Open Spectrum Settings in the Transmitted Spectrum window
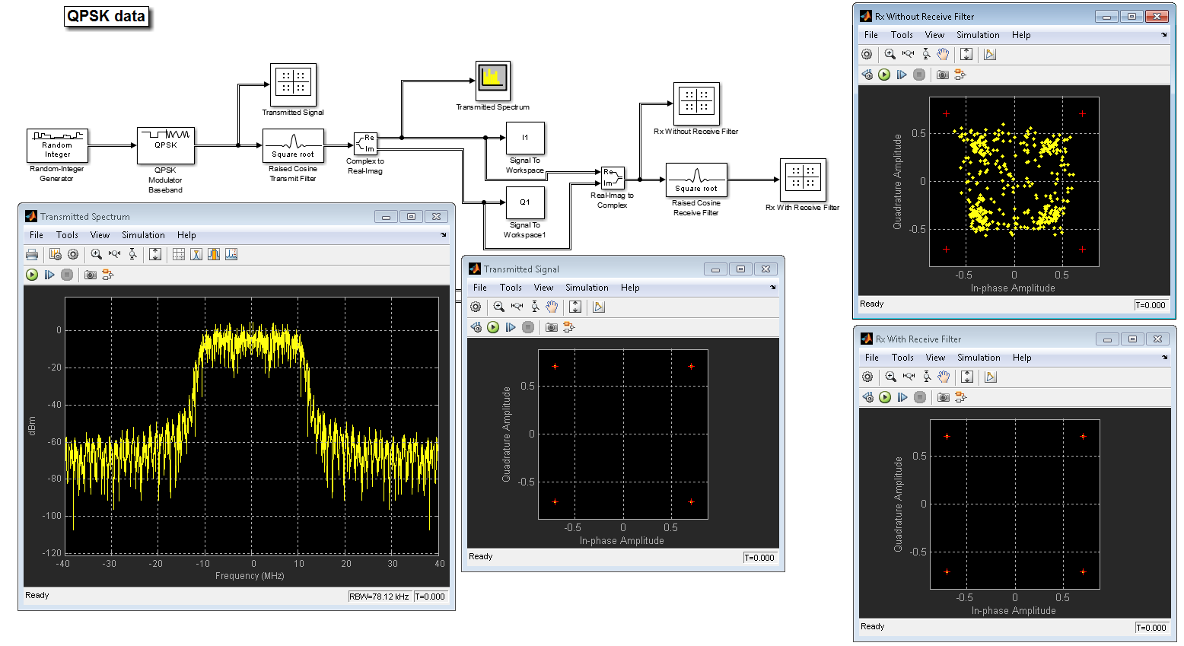1184x646 pixels. point(56,254)
